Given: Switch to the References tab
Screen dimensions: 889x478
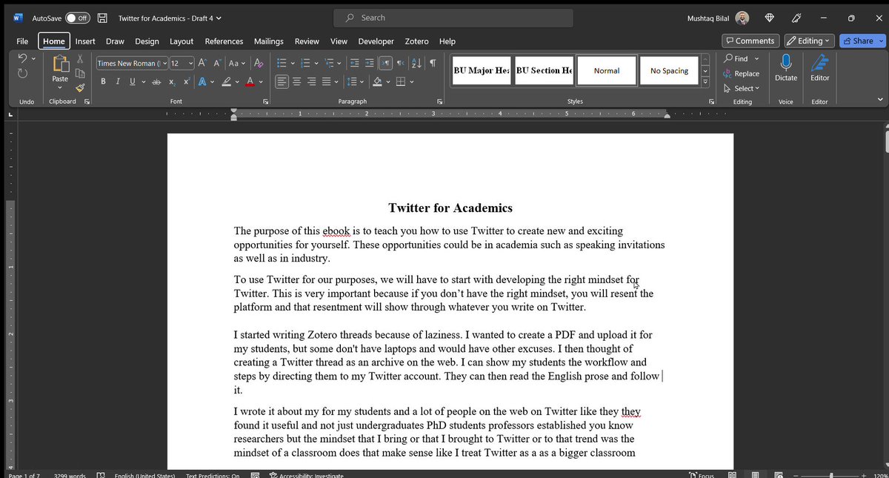Looking at the screenshot, I should [x=224, y=42].
